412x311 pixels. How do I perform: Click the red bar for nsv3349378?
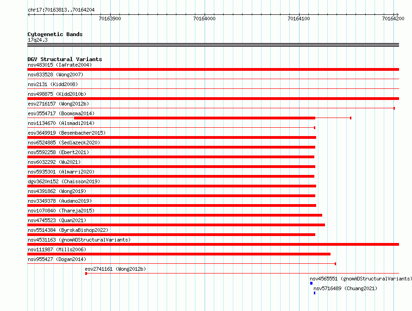click(172, 205)
